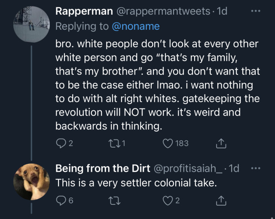Like the settler colonial take tweet
275x219 pixels.
point(169,200)
